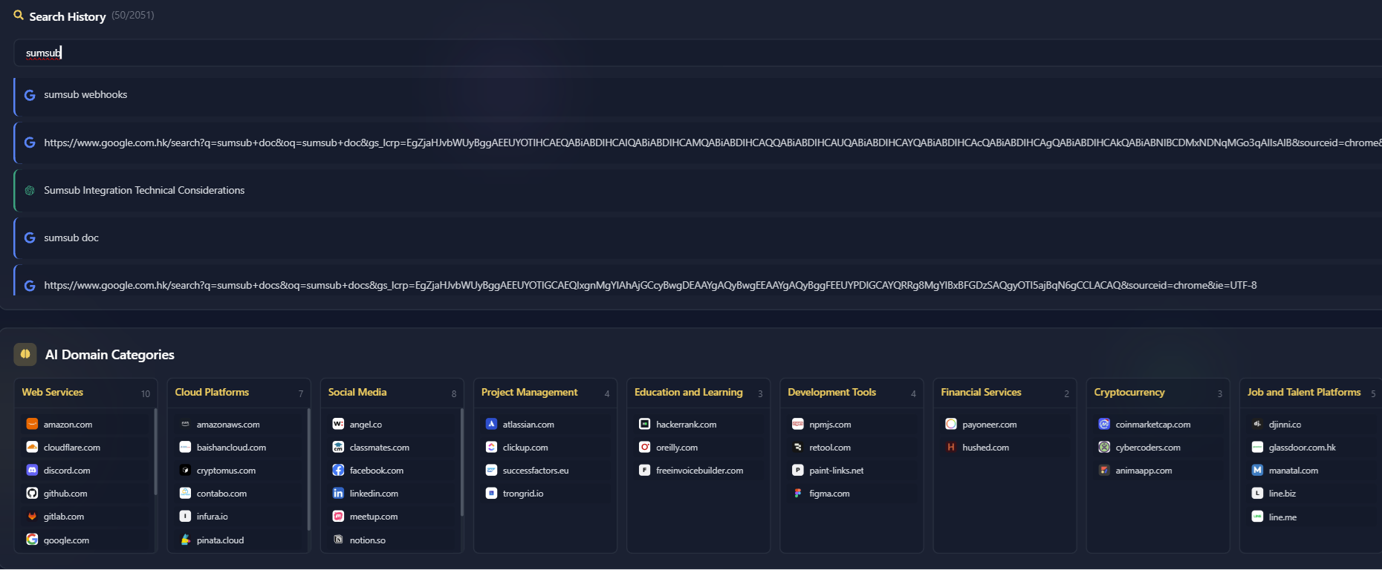Open oreilly.com domain row
This screenshot has height=576, width=1382.
(x=698, y=448)
